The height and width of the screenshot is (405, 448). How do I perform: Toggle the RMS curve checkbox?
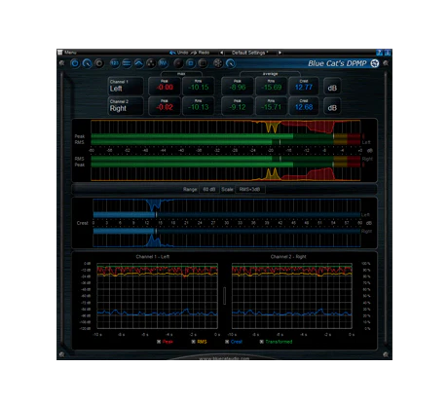click(x=194, y=342)
